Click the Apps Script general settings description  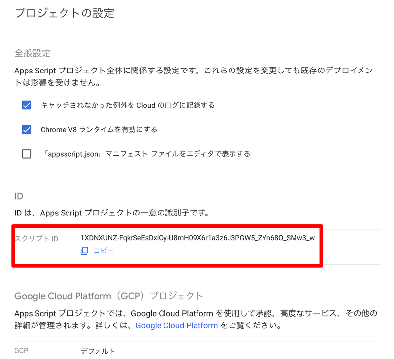[192, 75]
